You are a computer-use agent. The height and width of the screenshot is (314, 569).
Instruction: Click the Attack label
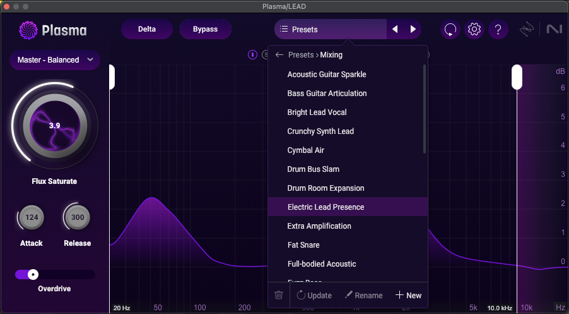32,243
